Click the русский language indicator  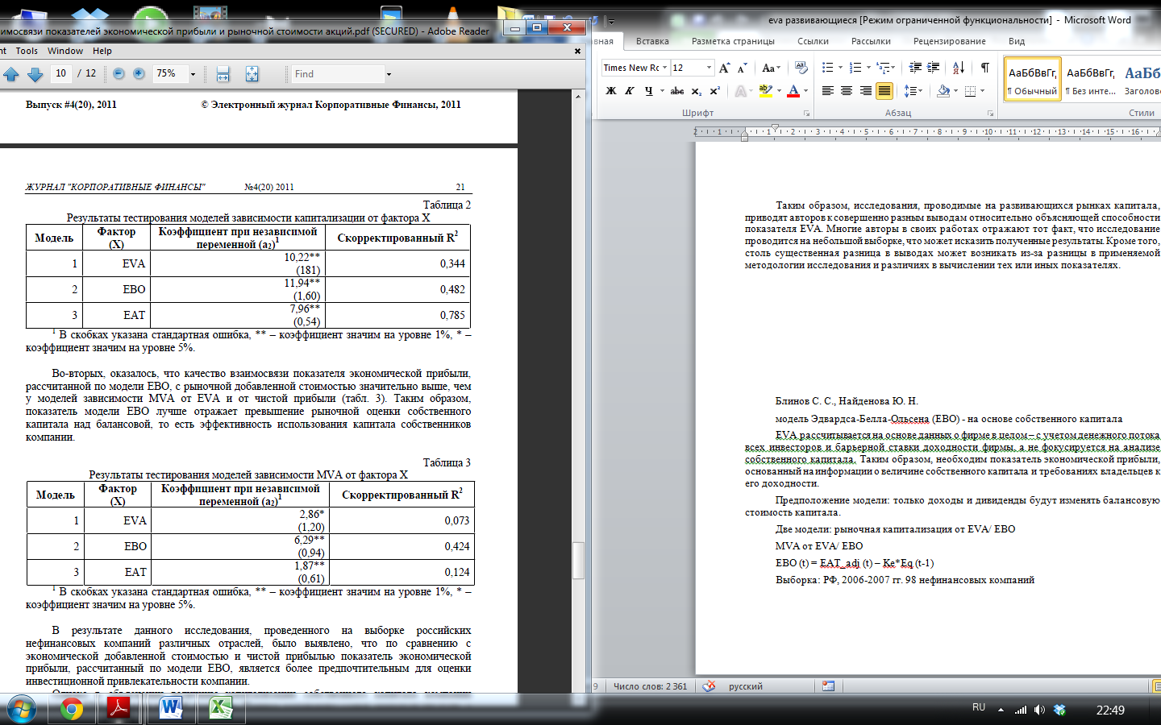(x=746, y=686)
